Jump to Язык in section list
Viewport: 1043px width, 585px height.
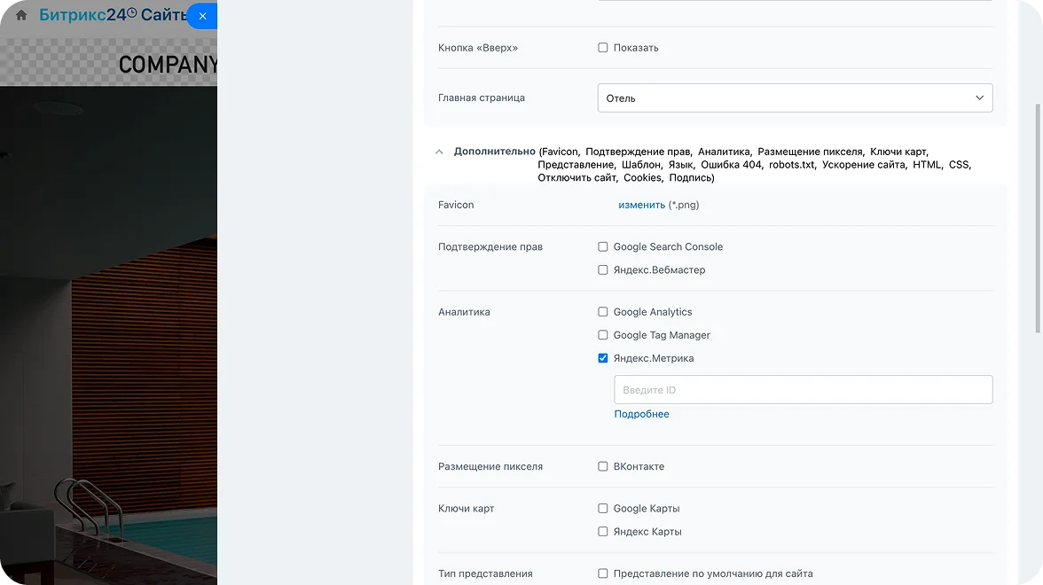point(682,165)
